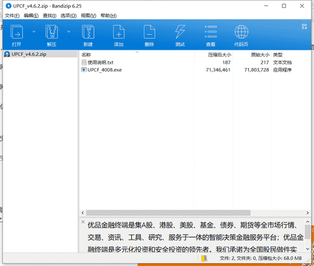The height and width of the screenshot is (266, 314).
Task: Select UPCF_v4.6.2.zip in the tree
Action: coord(29,54)
